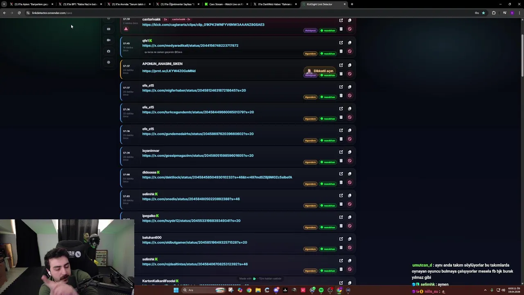
Task: Click warning triangle on caxtorivakk entry
Action: [126, 29]
